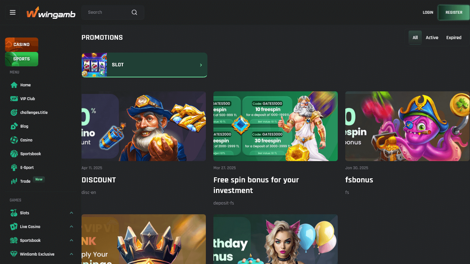The height and width of the screenshot is (264, 470).
Task: Collapse the Live Casino section
Action: point(71,226)
